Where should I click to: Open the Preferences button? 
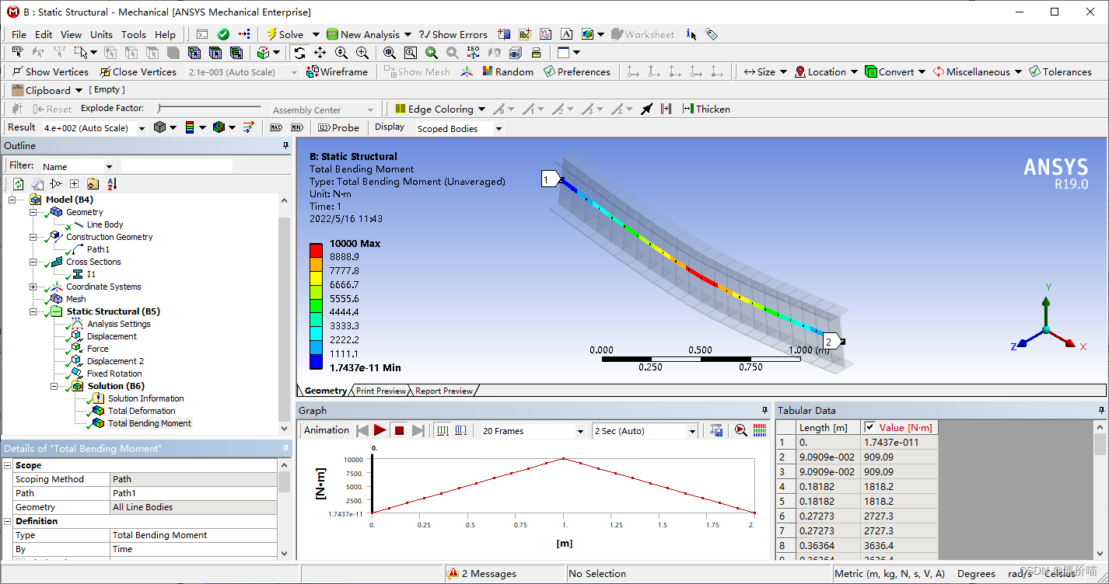point(576,71)
